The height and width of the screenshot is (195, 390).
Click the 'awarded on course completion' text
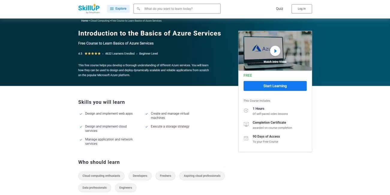click(272, 128)
